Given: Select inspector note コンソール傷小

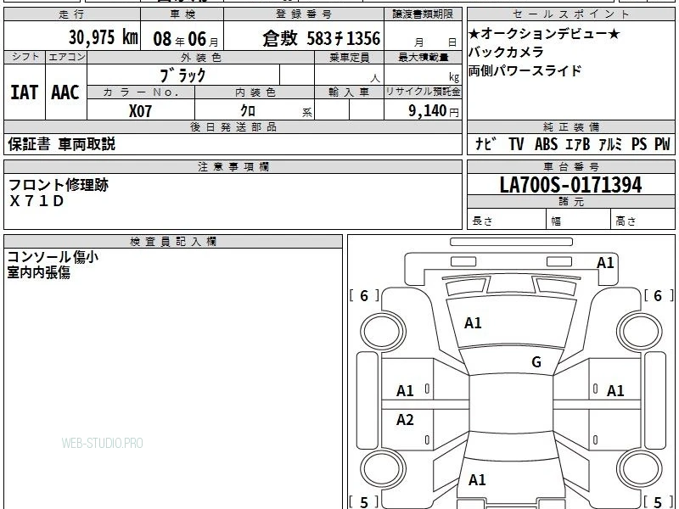Looking at the screenshot, I should [x=53, y=257].
